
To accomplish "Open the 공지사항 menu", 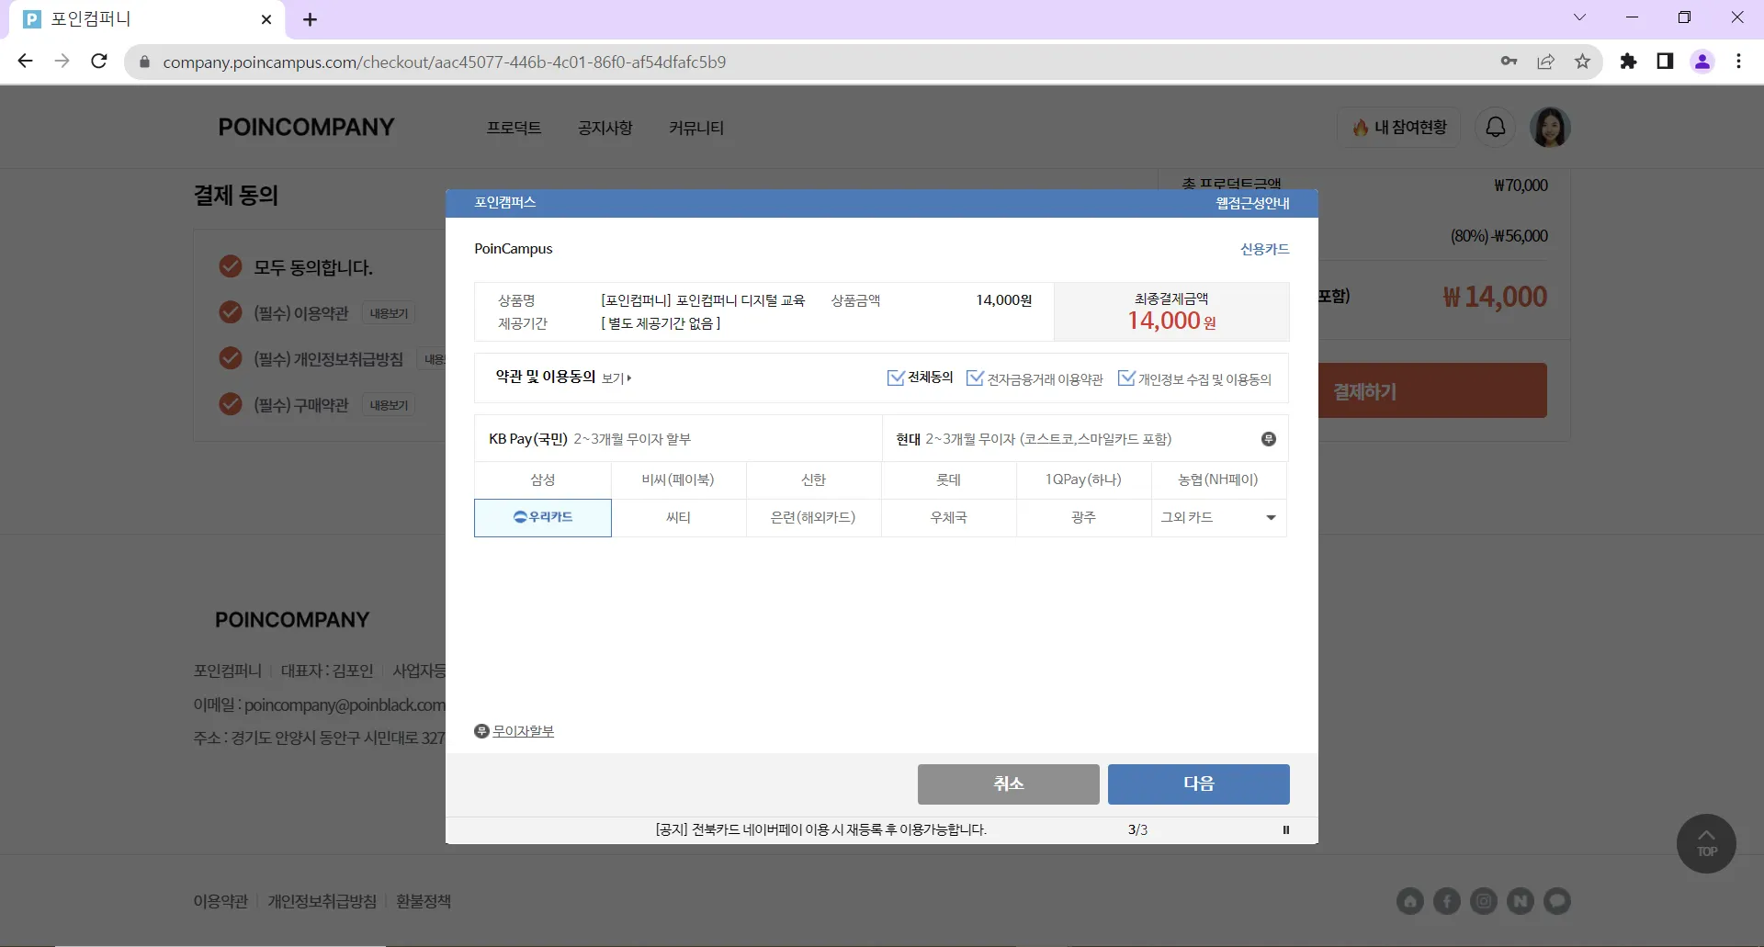I will click(x=605, y=128).
